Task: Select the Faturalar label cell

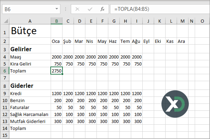Action: click(30, 107)
